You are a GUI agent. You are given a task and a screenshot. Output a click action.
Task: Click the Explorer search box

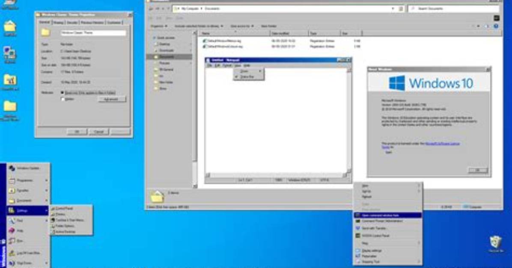pyautogui.click(x=453, y=9)
